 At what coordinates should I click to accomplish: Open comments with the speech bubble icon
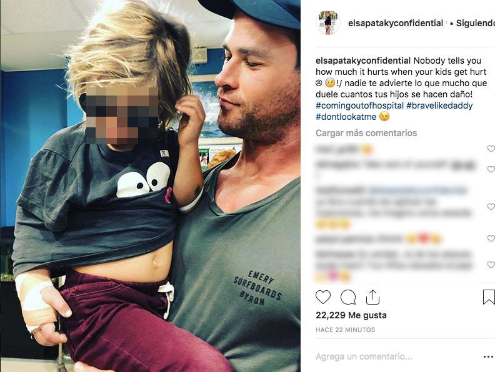click(348, 297)
